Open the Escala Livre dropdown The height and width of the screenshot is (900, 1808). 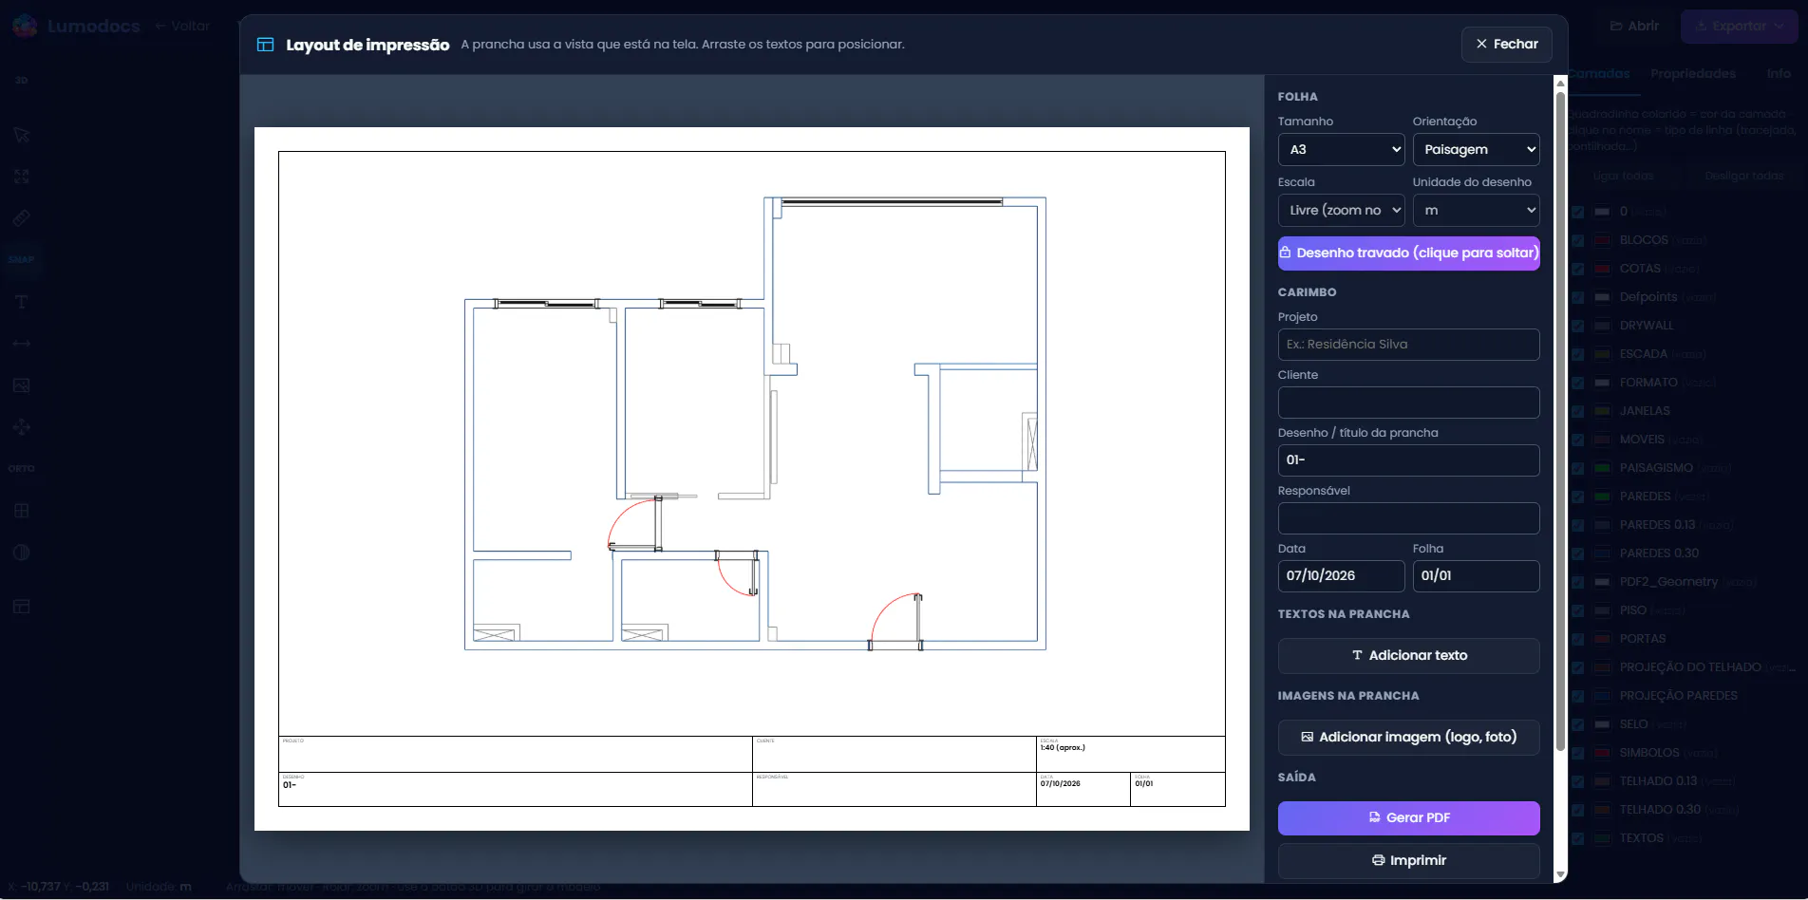(1341, 210)
